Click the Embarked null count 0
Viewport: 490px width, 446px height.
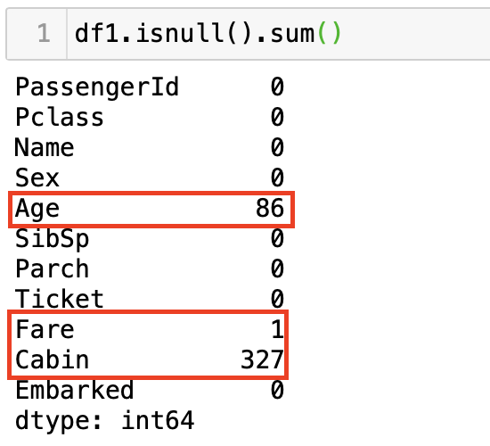click(x=277, y=390)
